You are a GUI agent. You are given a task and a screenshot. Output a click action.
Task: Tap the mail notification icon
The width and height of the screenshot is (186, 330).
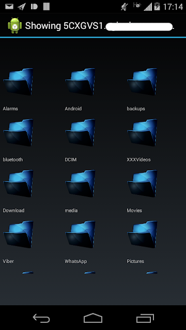point(9,7)
